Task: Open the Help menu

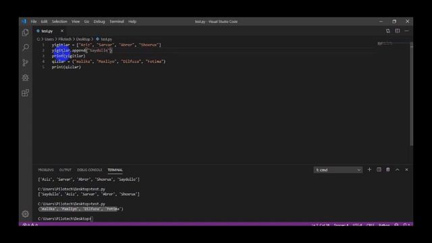Action: [132, 22]
